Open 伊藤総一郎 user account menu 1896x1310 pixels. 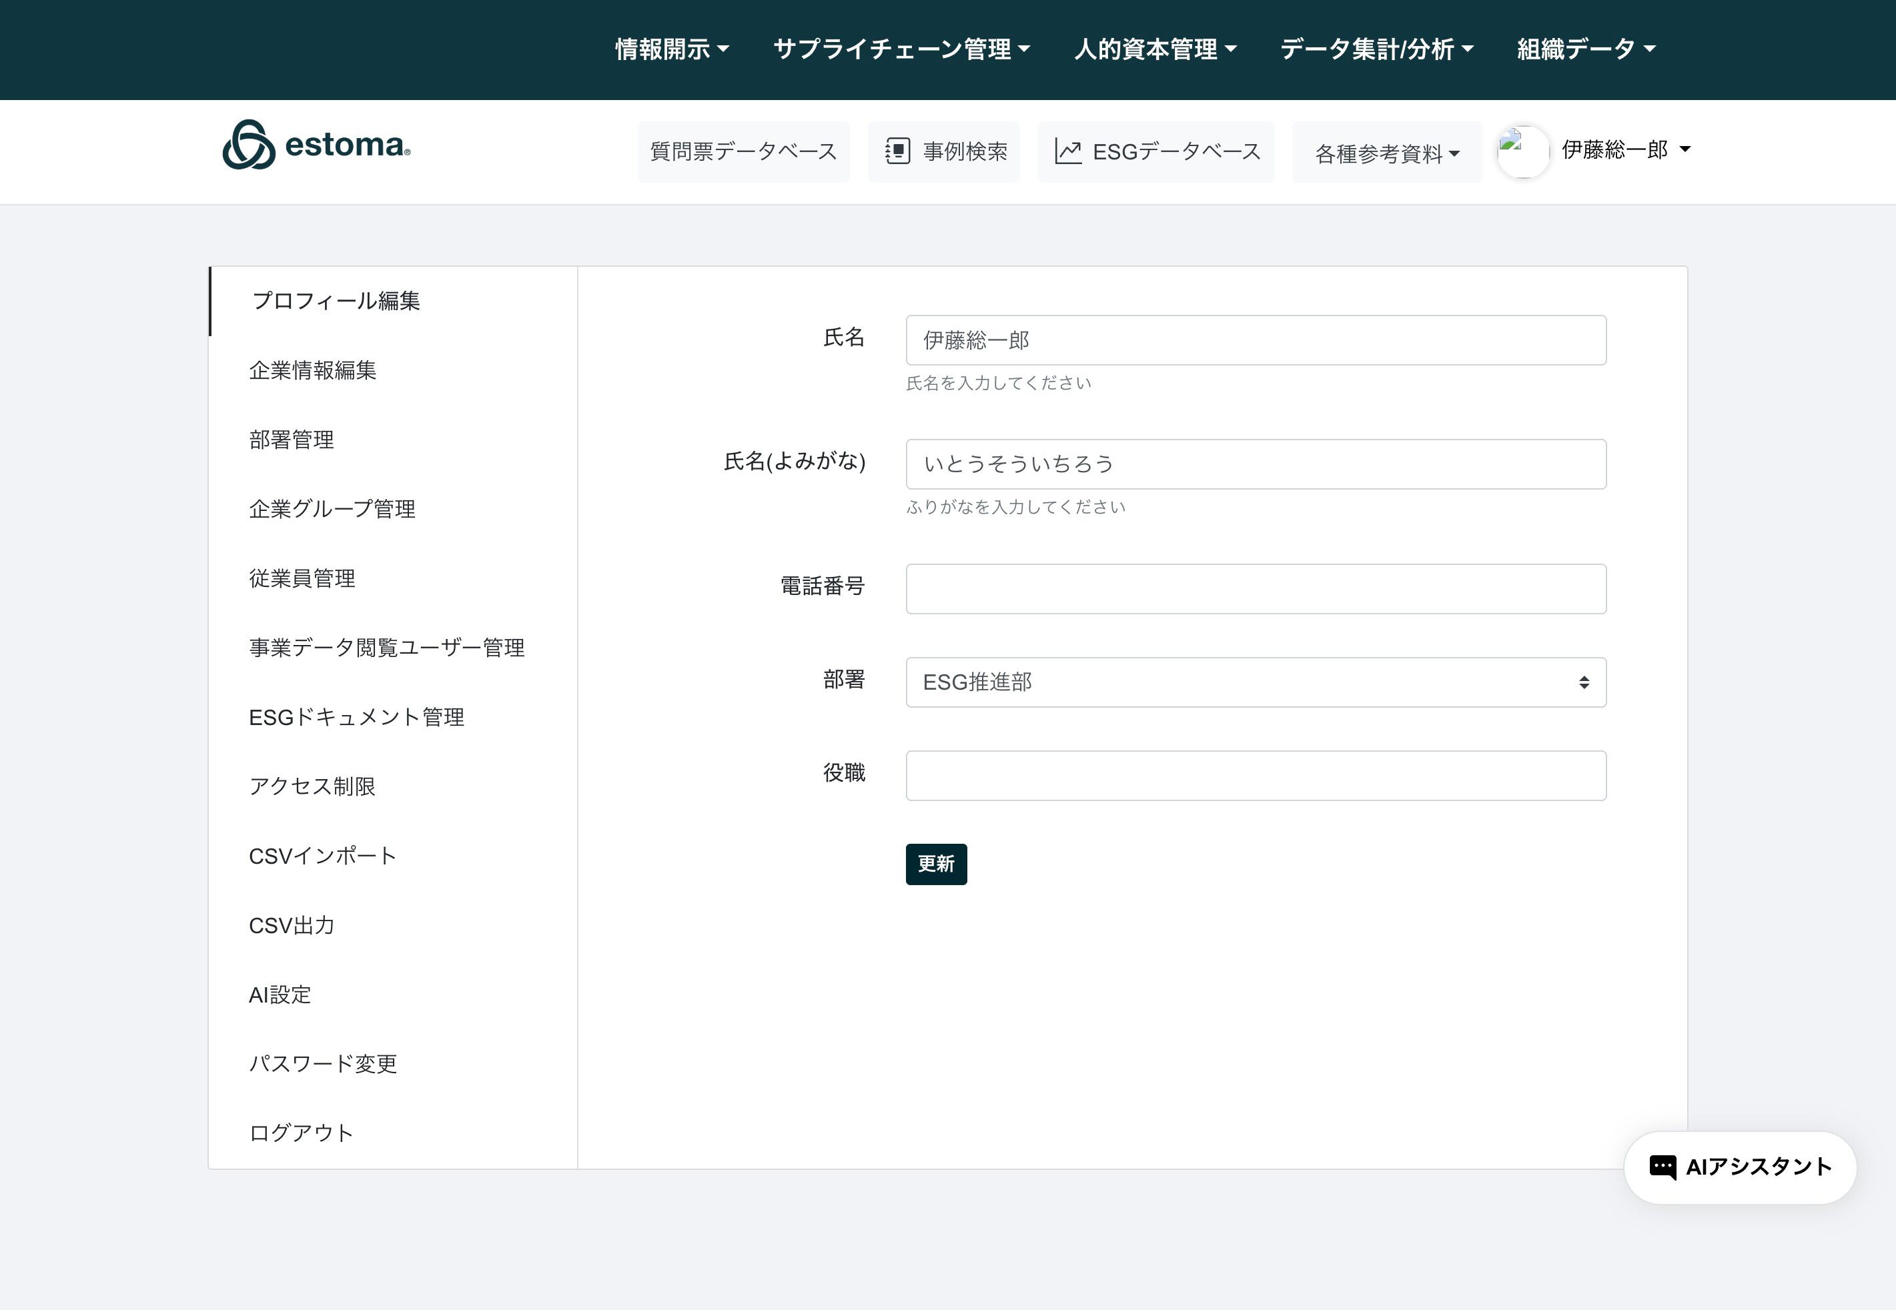(x=1625, y=149)
